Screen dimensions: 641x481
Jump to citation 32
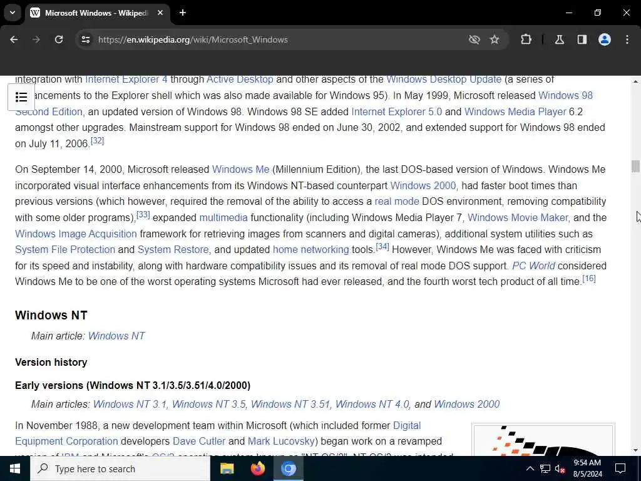97,141
